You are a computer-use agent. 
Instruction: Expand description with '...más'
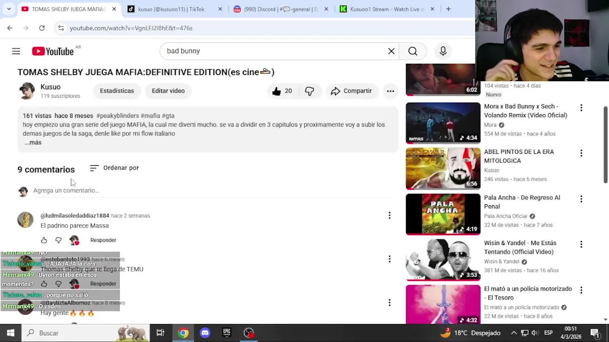(33, 142)
